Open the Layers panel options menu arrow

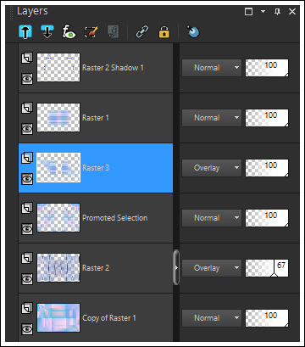click(263, 12)
